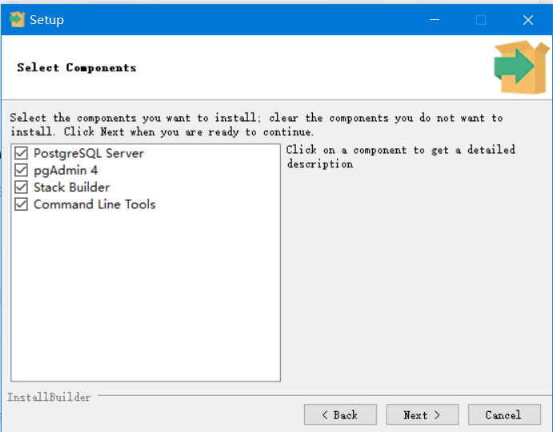Image resolution: width=553 pixels, height=432 pixels.
Task: Select the Command Line Tools label
Action: (94, 204)
